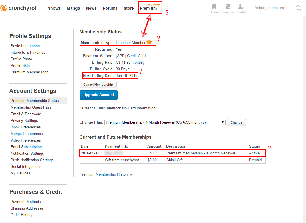306x223 pixels.
Task: Click the Upgrade Account button
Action: pos(99,95)
